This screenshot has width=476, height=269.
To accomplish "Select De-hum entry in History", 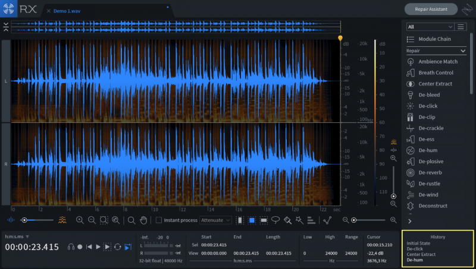I will pyautogui.click(x=415, y=260).
